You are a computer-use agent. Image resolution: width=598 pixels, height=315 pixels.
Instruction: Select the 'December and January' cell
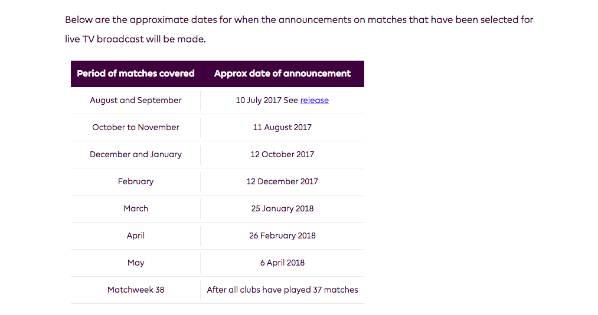(x=136, y=154)
